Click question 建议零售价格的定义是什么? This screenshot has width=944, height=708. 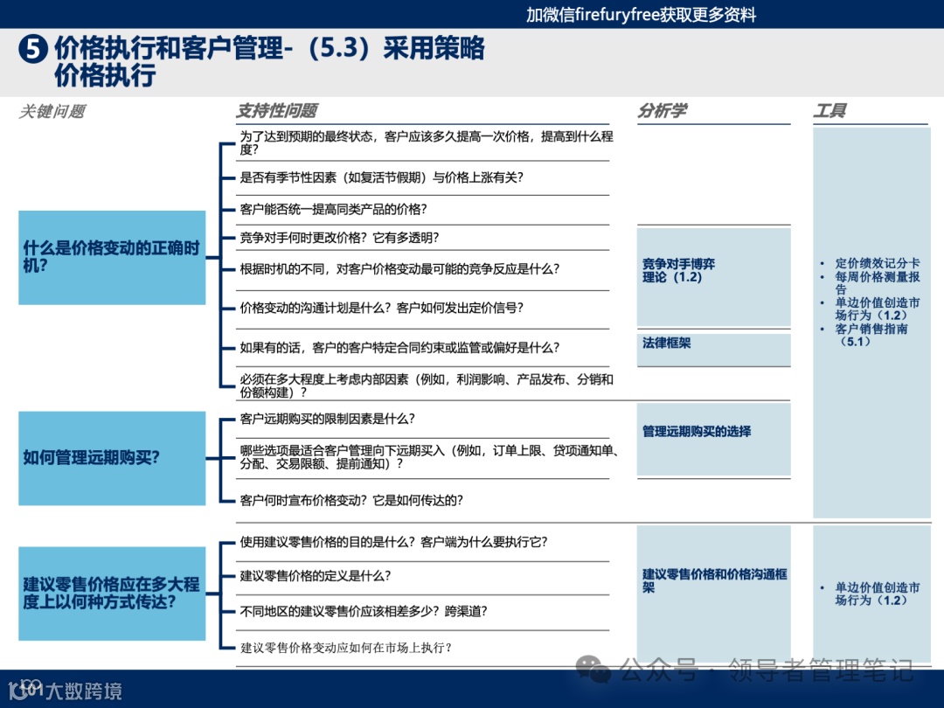point(315,576)
